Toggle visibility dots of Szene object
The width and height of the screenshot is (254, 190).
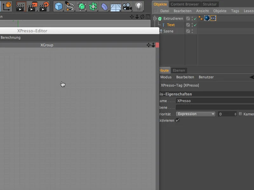coord(192,31)
